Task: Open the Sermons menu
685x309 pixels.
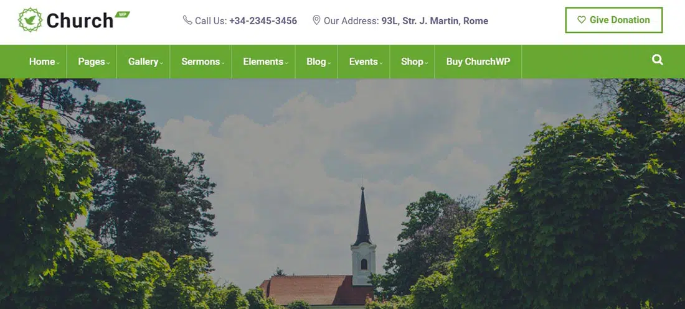Action: click(201, 62)
